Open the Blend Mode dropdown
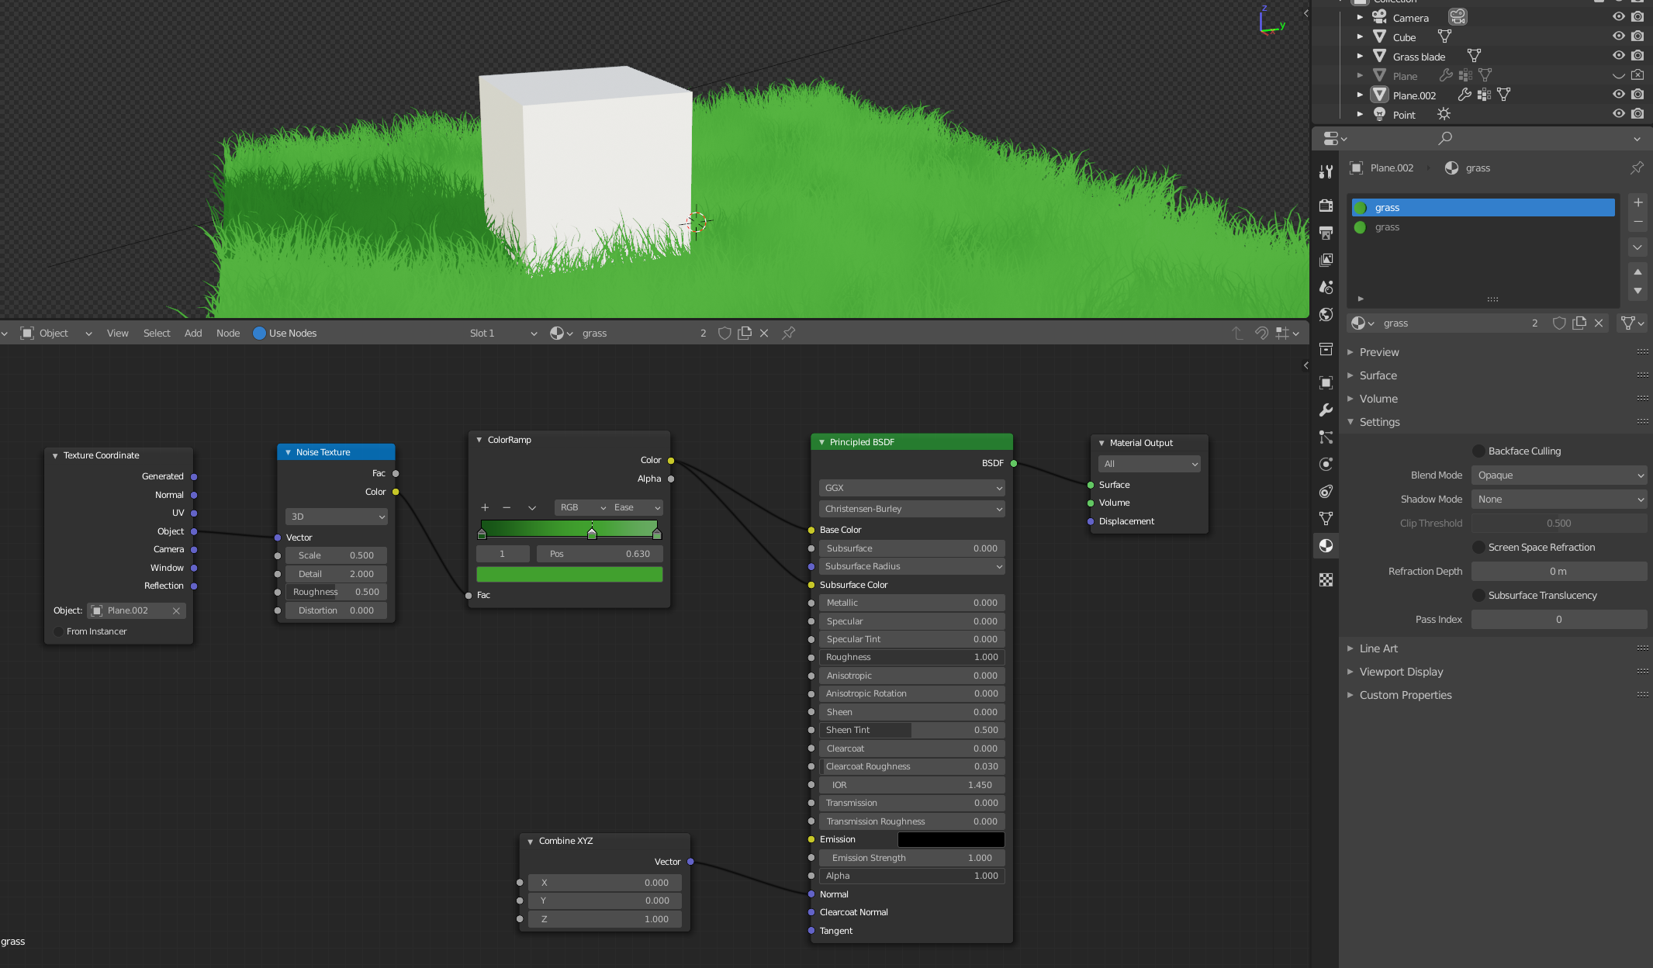 point(1558,475)
